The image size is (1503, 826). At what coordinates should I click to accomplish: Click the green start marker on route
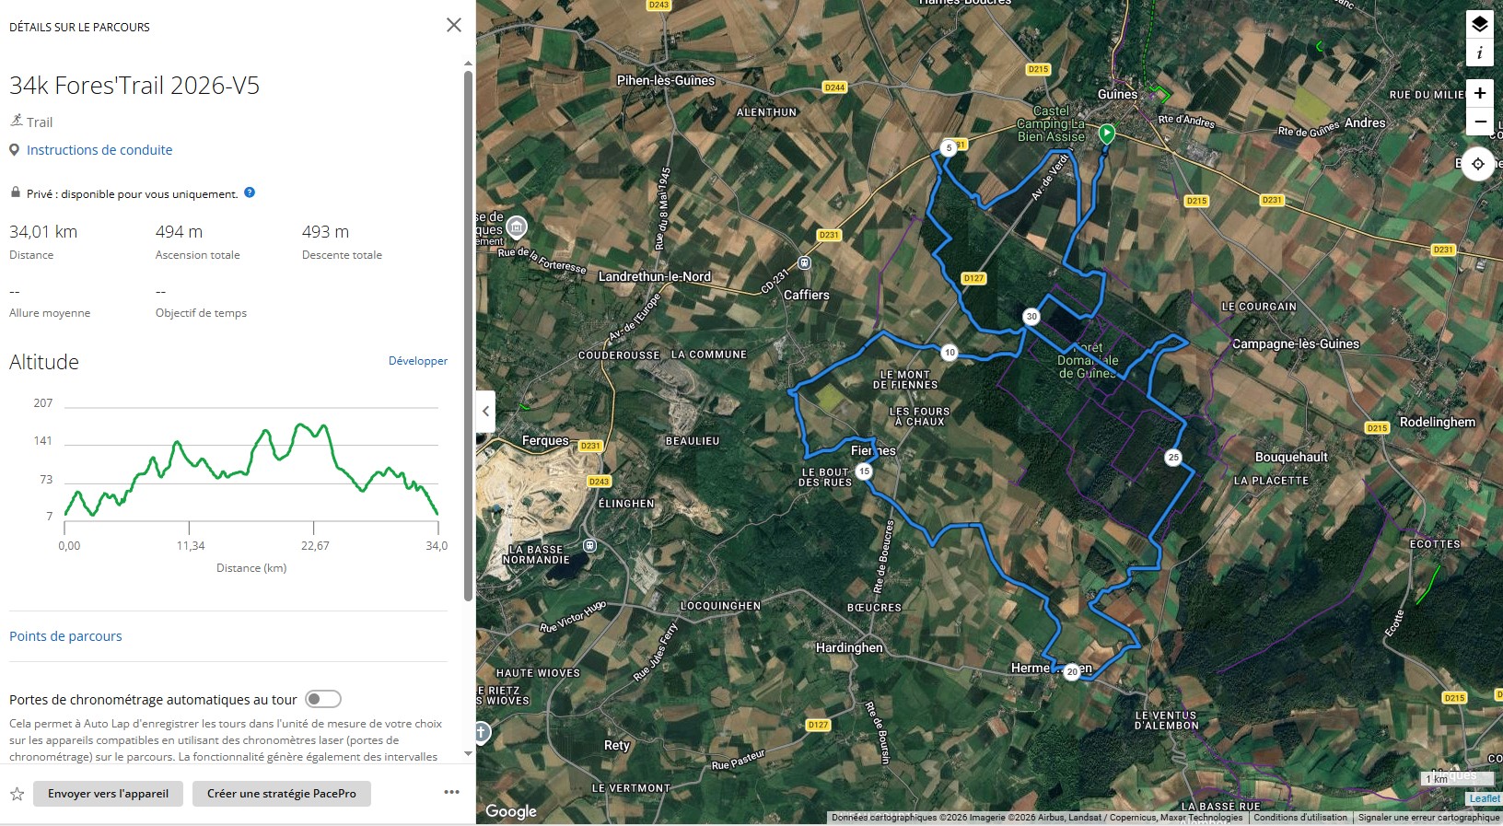click(1107, 134)
